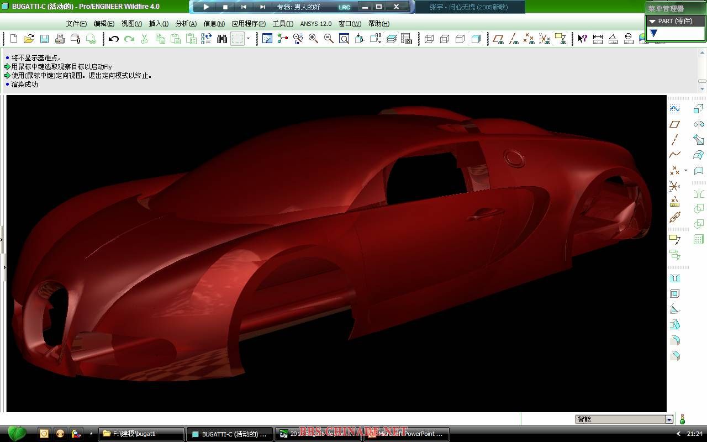The height and width of the screenshot is (442, 707).
Task: Switch to no hidden display mode
Action: (460, 39)
